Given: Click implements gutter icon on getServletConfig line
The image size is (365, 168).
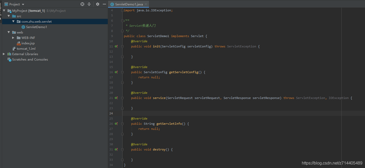Looking at the screenshot, I should click(x=116, y=72).
